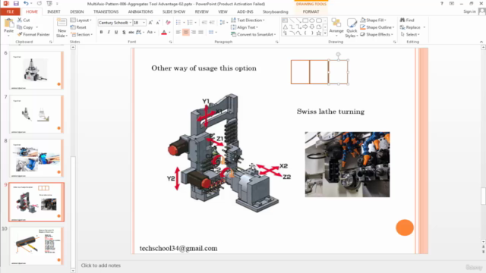Switch to the INSERT tab
This screenshot has height=273, width=486.
[54, 11]
